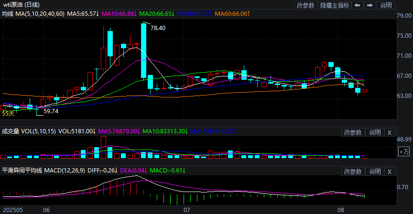This screenshot has width=413, height=214.
Task: Click the tall cyan candlestick below 78.40
Action: 143,50
